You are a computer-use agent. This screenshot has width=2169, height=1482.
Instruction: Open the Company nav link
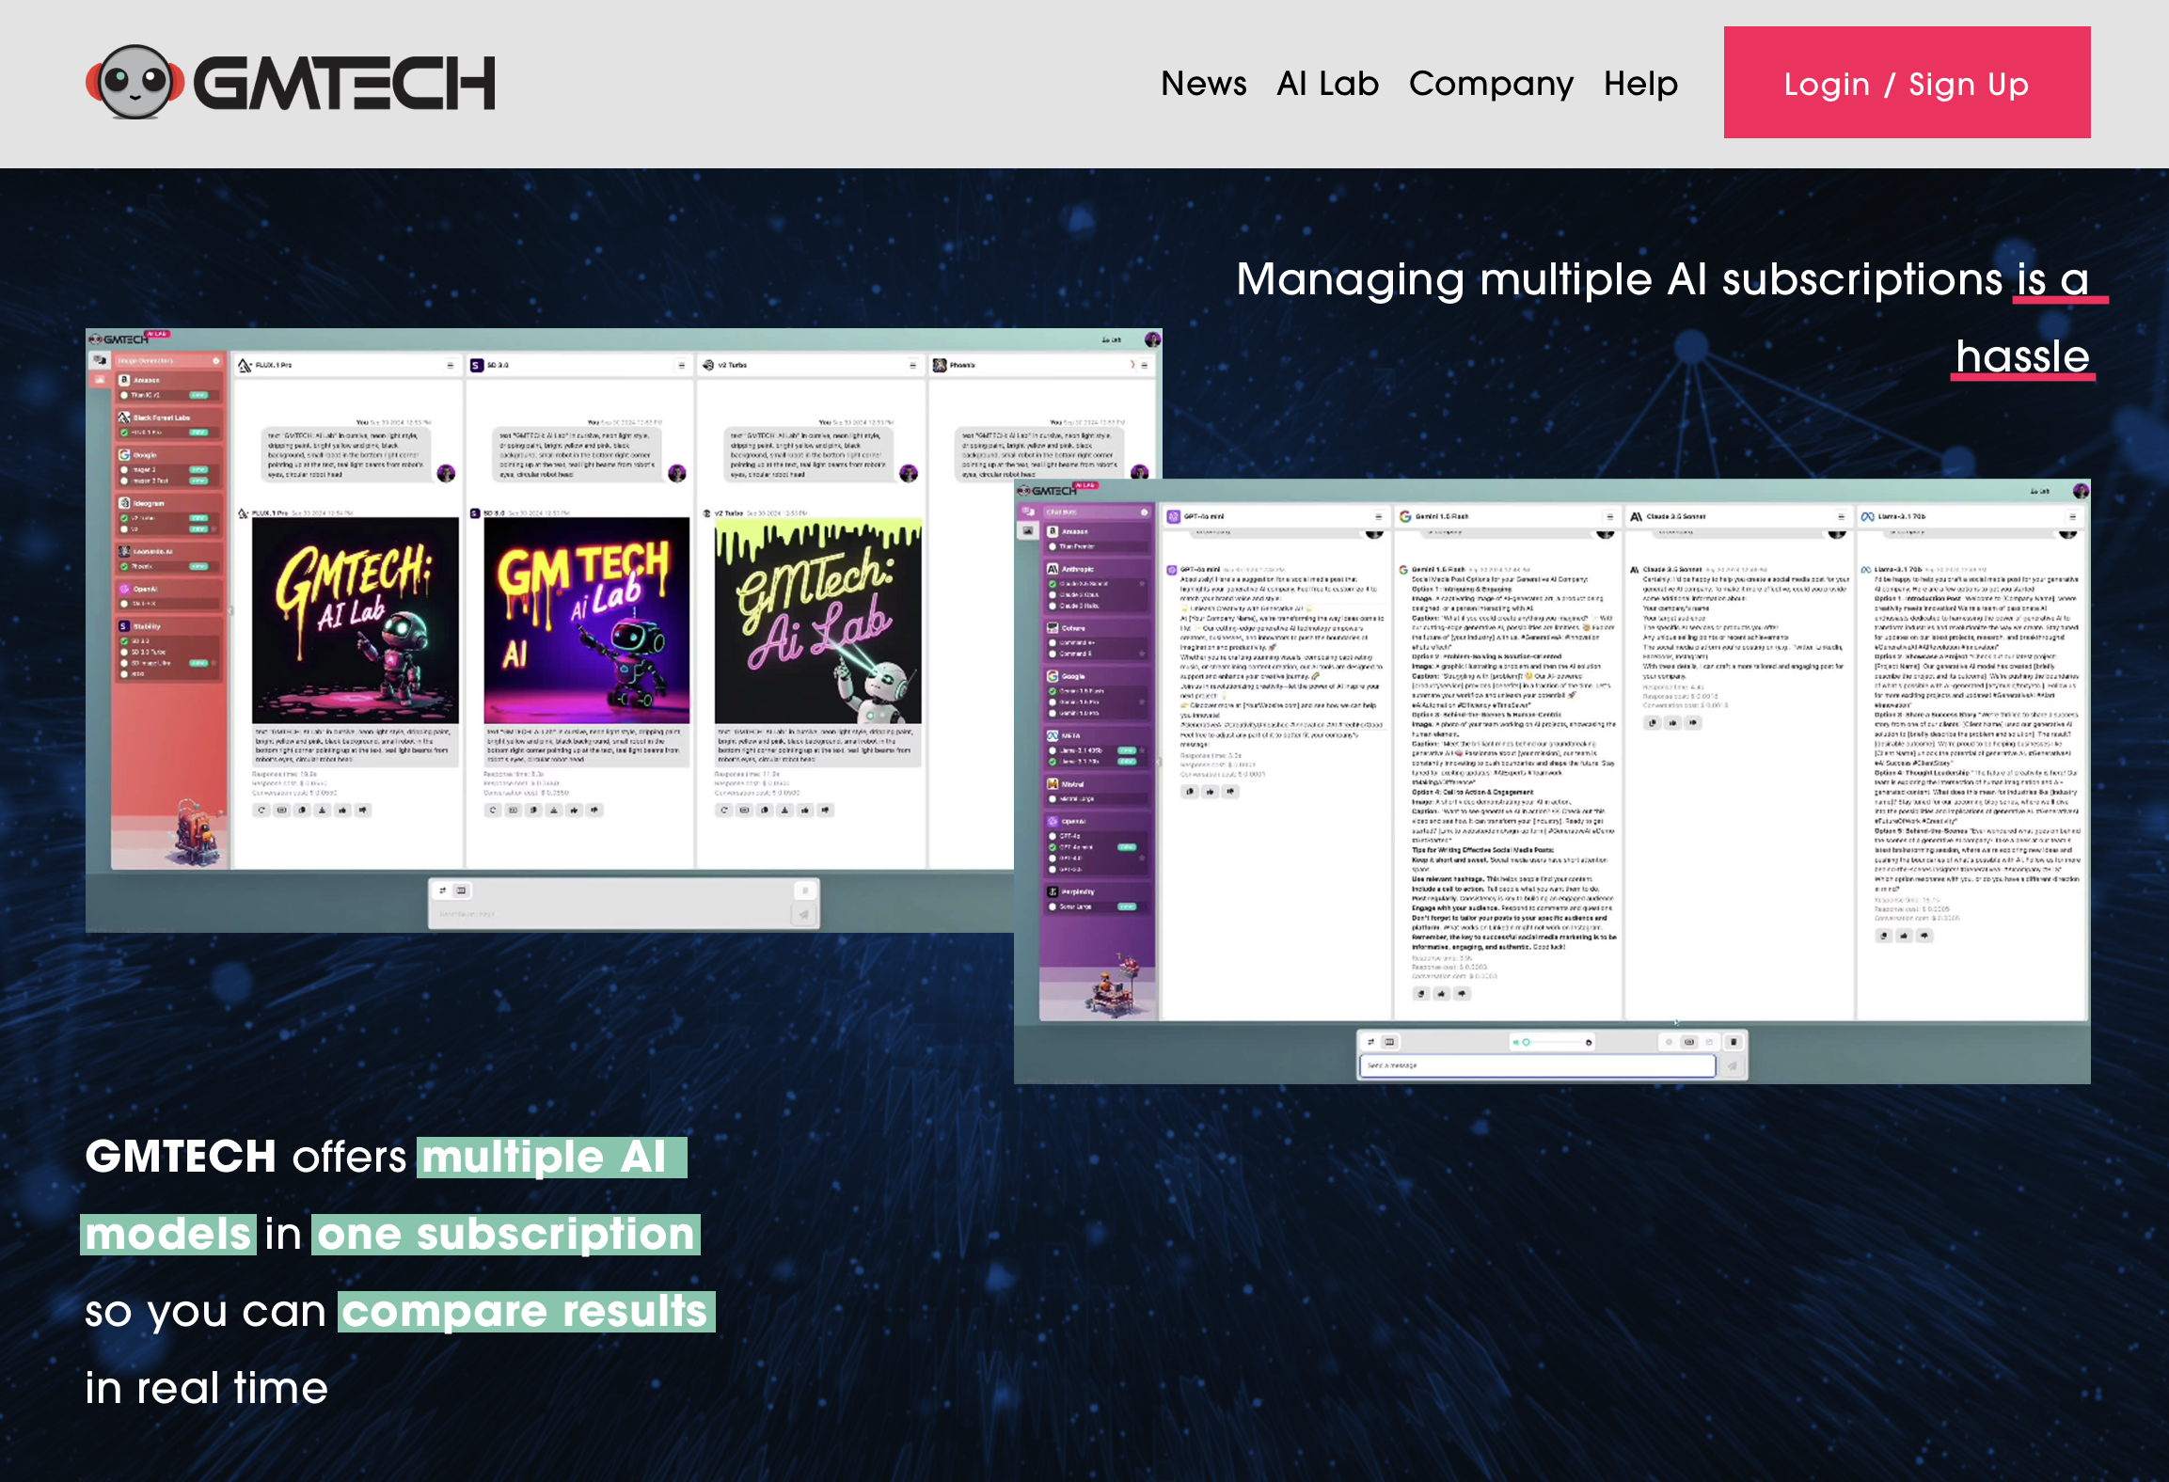[1491, 84]
